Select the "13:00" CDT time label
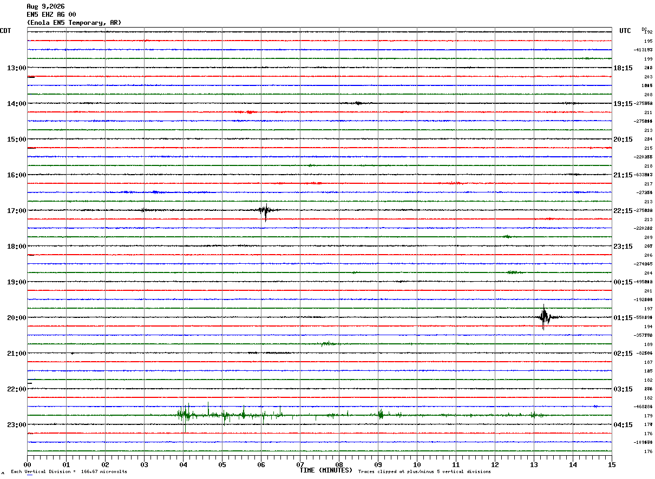Image resolution: width=655 pixels, height=479 pixels. (16, 68)
